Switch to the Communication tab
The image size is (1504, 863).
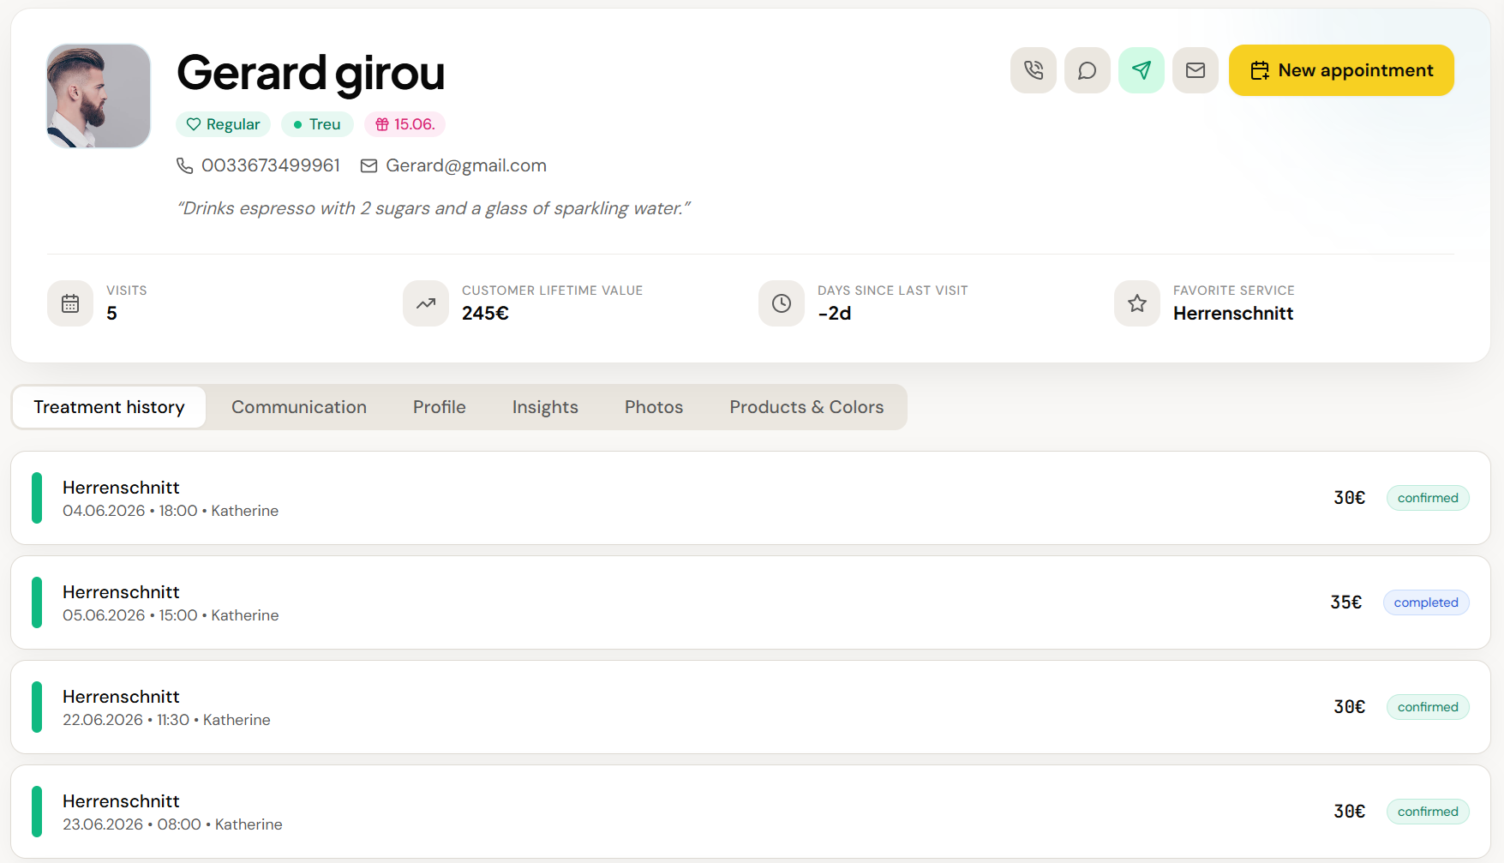(x=299, y=407)
